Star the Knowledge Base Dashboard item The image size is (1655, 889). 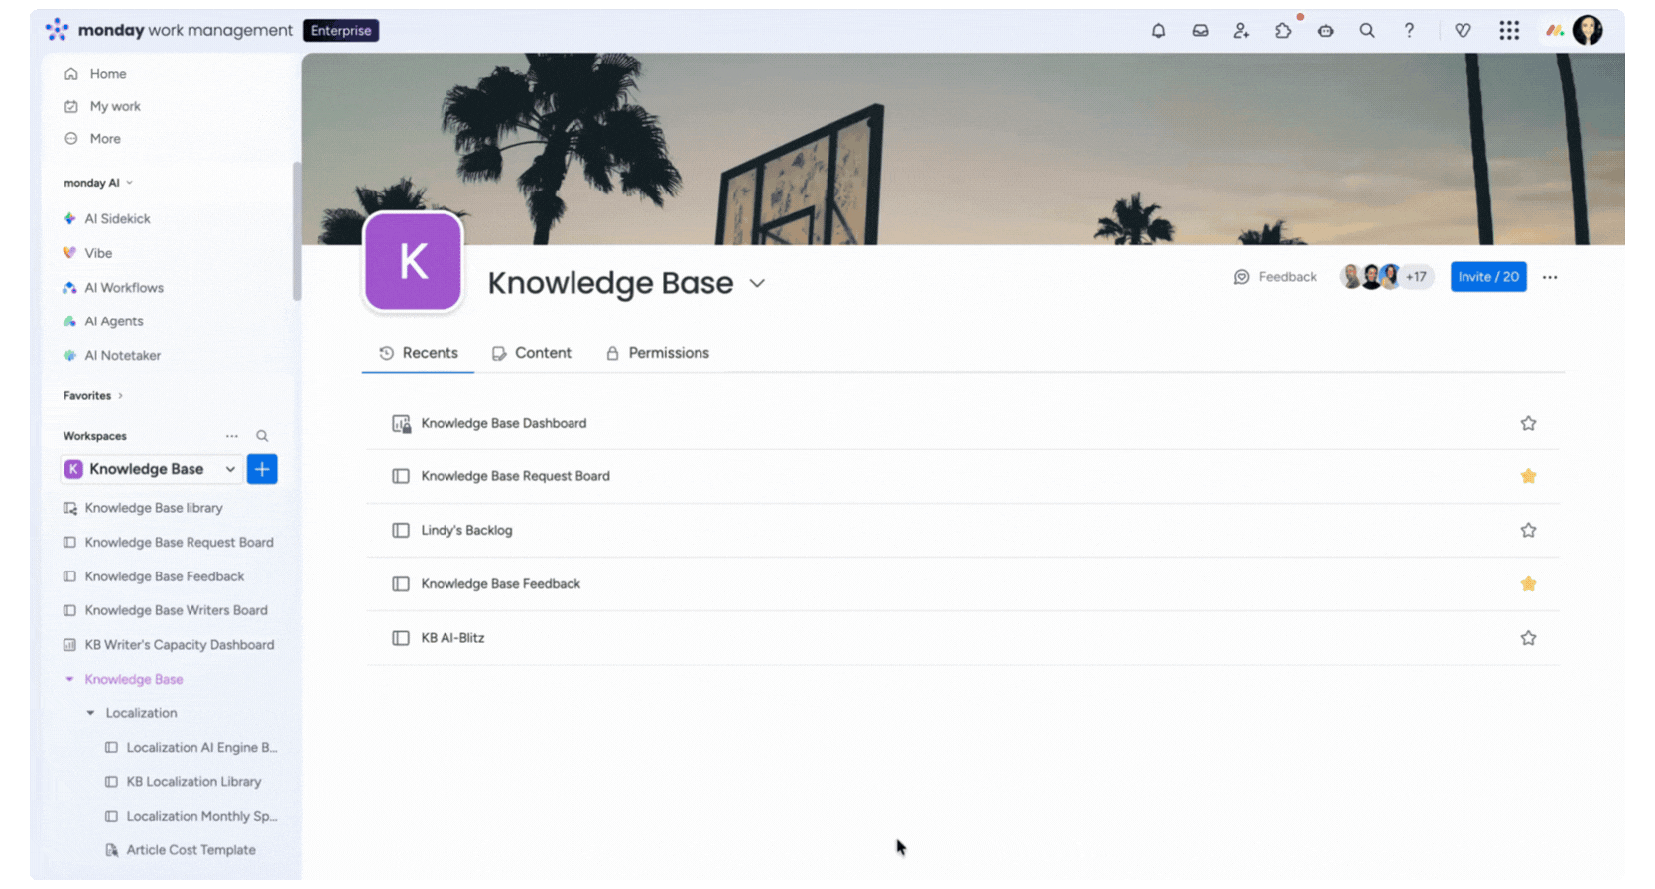(x=1528, y=423)
